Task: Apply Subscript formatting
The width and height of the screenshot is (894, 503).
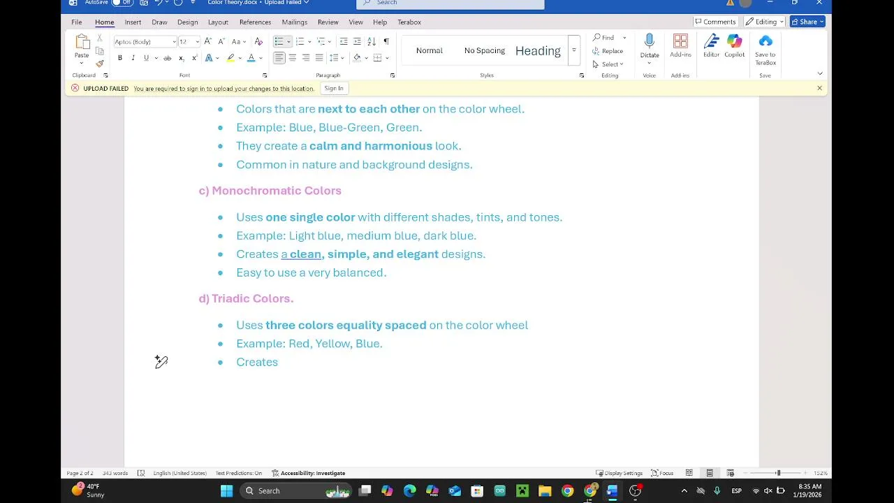Action: pyautogui.click(x=181, y=58)
